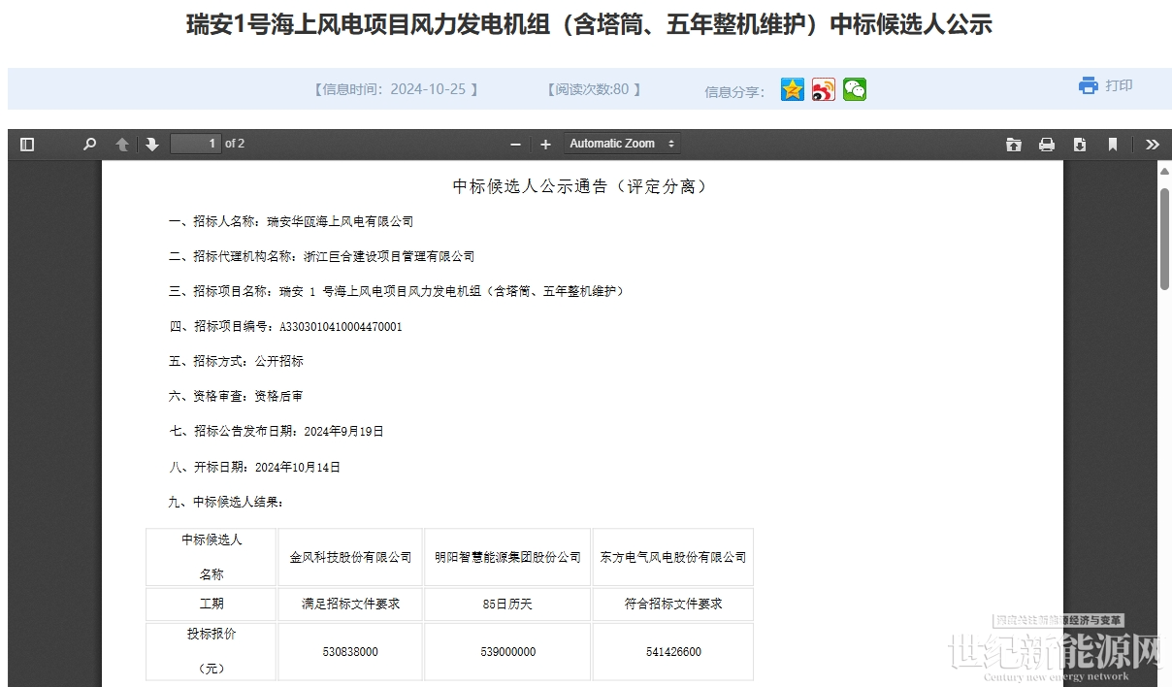This screenshot has width=1172, height=687.
Task: Open a file in the PDF viewer
Action: (x=1014, y=145)
